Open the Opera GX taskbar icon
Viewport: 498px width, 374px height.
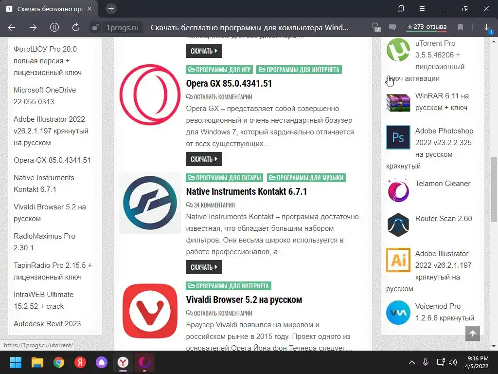(x=144, y=362)
